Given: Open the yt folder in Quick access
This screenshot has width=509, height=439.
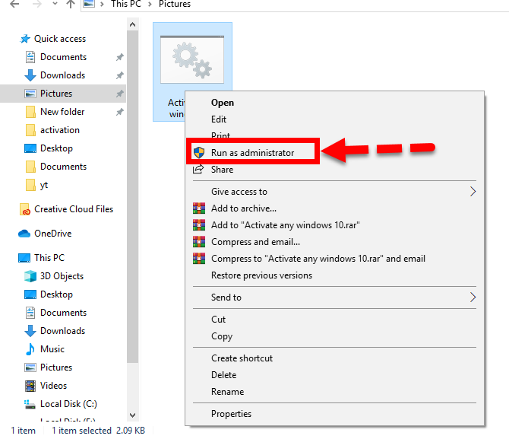Looking at the screenshot, I should click(44, 185).
